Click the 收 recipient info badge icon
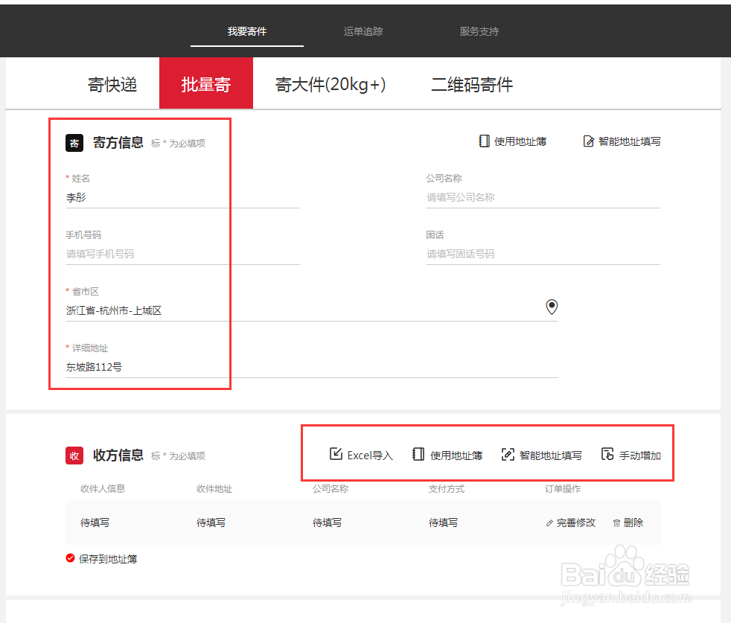The height and width of the screenshot is (623, 731). click(74, 456)
